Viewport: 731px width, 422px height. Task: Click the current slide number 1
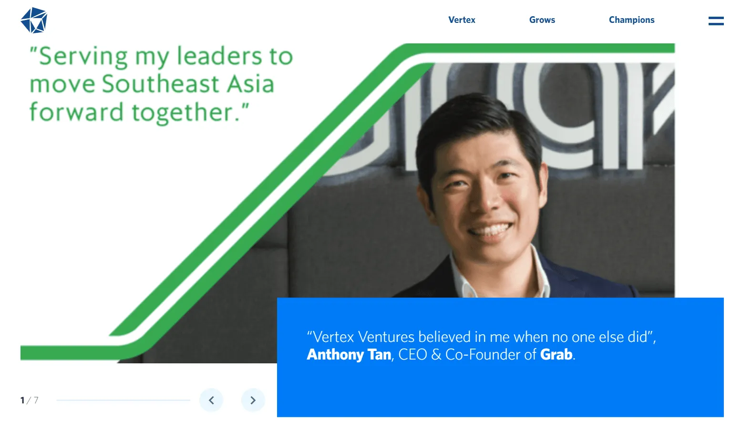pyautogui.click(x=22, y=400)
